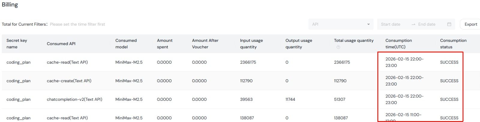Click the Consumption status column header
This screenshot has width=480, height=122.
(453, 44)
